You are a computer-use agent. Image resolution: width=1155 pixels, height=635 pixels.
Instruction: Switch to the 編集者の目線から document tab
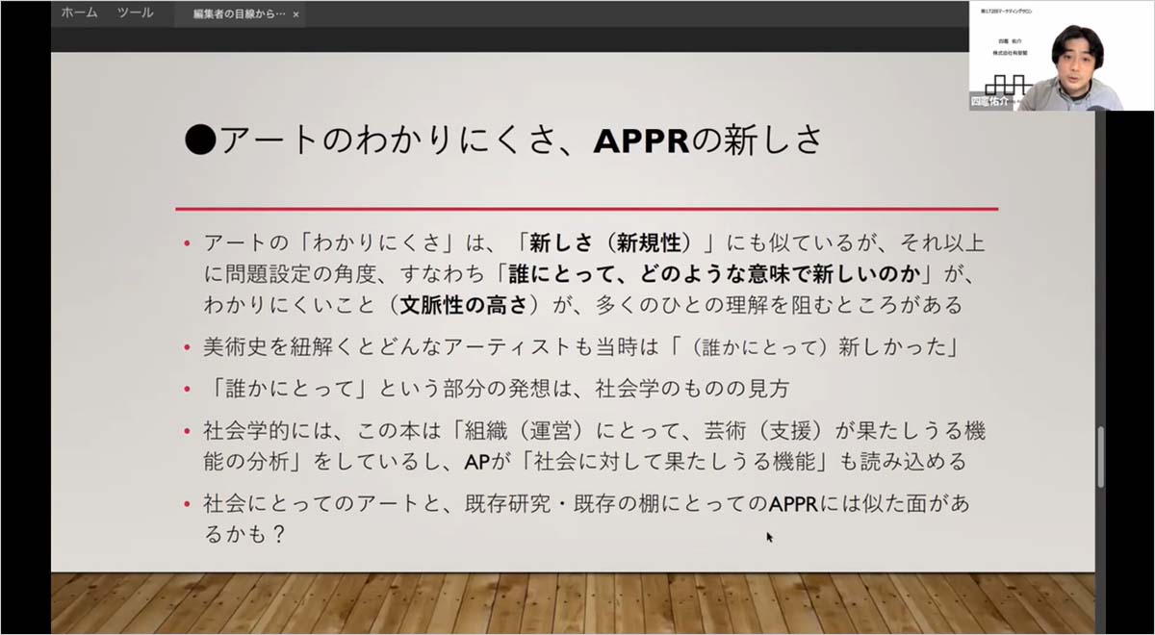[x=239, y=14]
